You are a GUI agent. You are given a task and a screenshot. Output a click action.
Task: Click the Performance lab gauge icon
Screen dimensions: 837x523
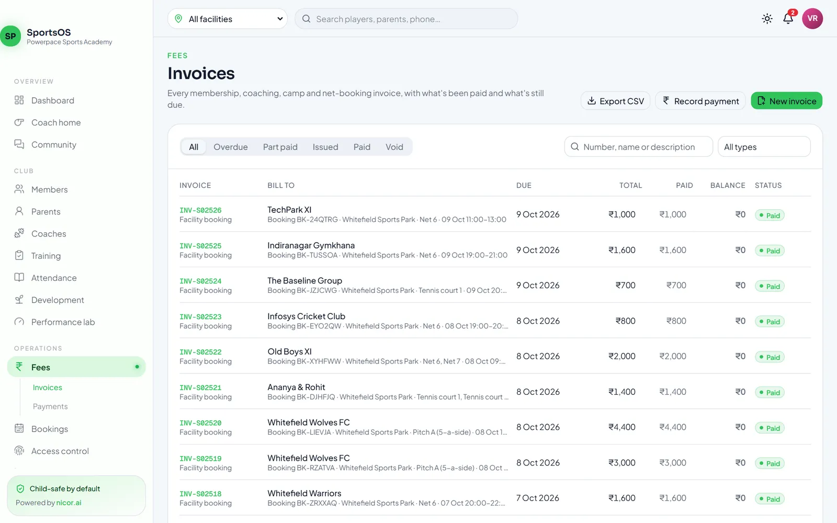[x=19, y=322]
